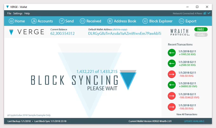This screenshot has width=216, height=128.
Task: Open the Send tab label
Action: pyautogui.click(x=70, y=21)
